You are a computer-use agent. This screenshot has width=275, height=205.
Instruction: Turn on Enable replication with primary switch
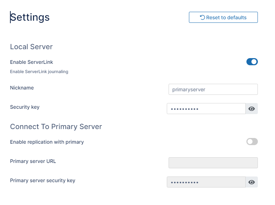tap(252, 142)
